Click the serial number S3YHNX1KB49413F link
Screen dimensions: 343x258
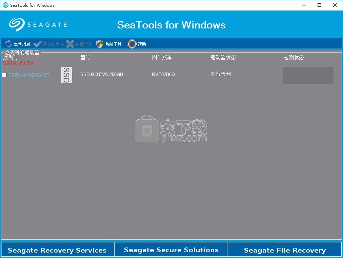click(x=29, y=75)
